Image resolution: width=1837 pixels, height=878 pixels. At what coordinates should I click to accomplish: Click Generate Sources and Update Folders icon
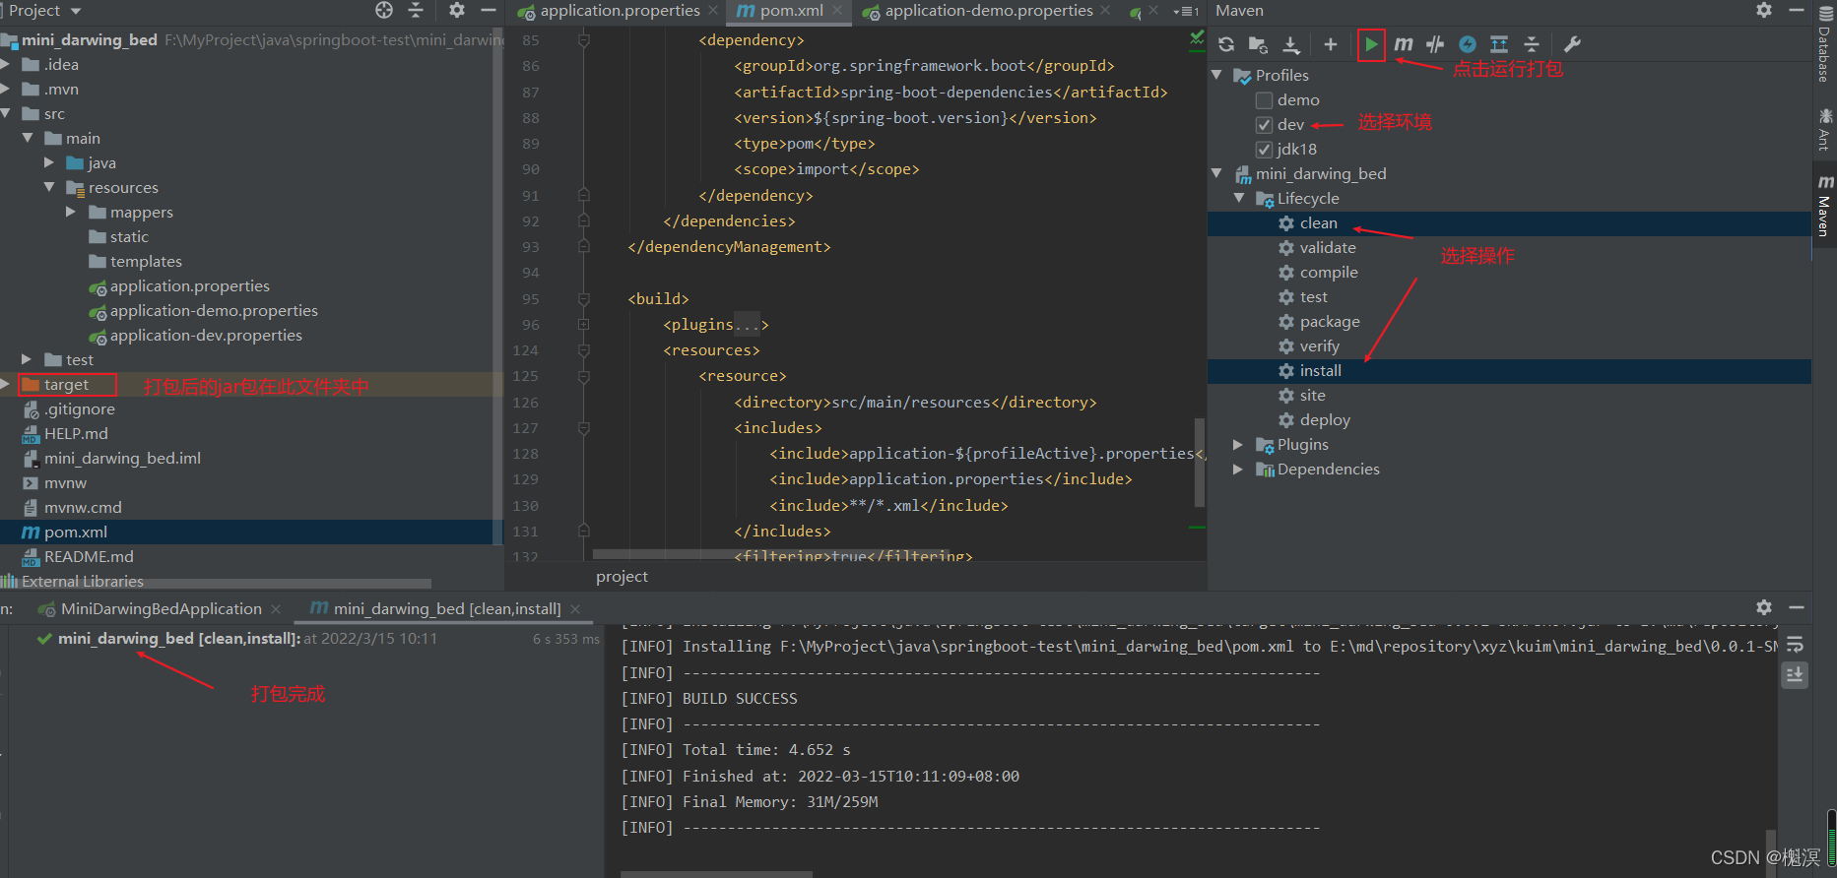tap(1258, 44)
